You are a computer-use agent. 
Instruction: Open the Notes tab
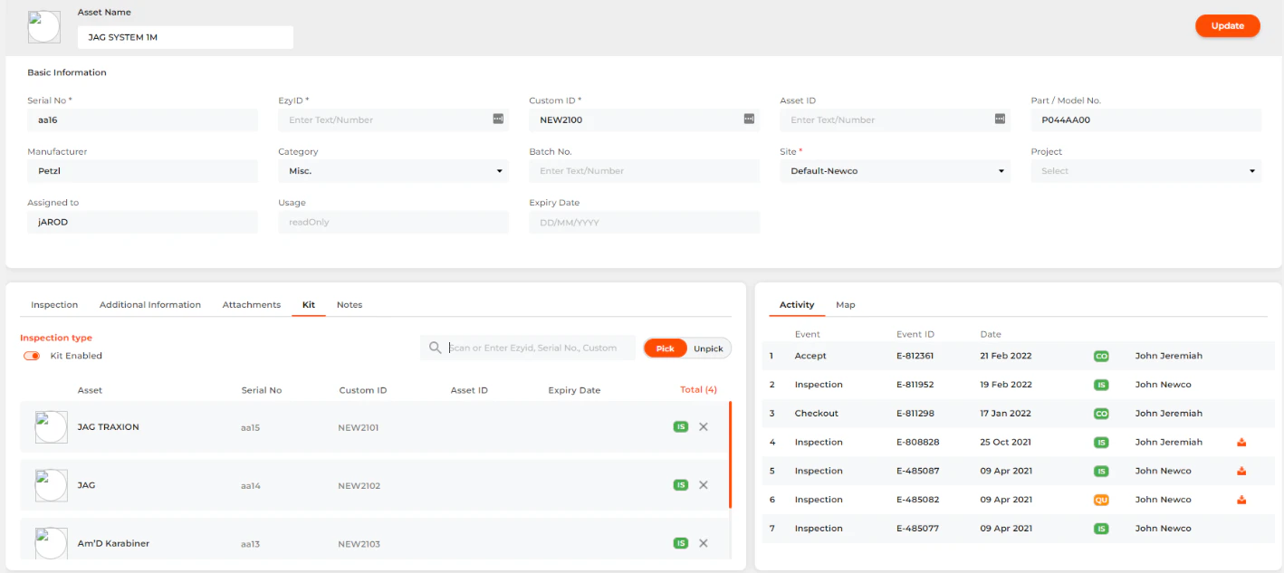pos(350,305)
